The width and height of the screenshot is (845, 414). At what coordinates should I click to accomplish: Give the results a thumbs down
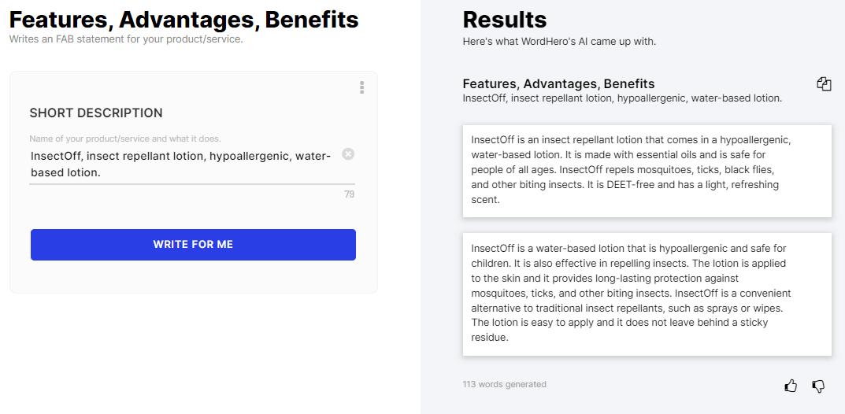pos(818,386)
